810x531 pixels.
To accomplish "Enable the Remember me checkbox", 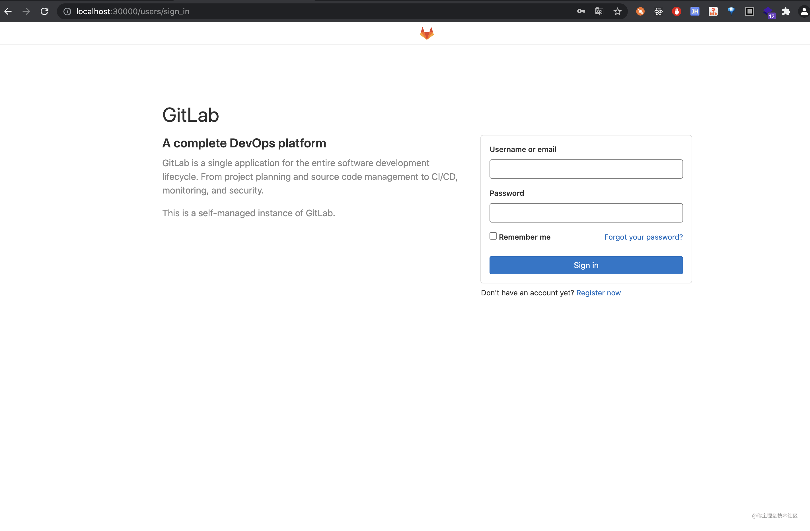I will [493, 236].
